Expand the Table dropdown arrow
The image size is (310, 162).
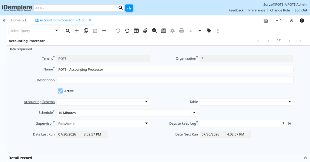[x=290, y=102]
